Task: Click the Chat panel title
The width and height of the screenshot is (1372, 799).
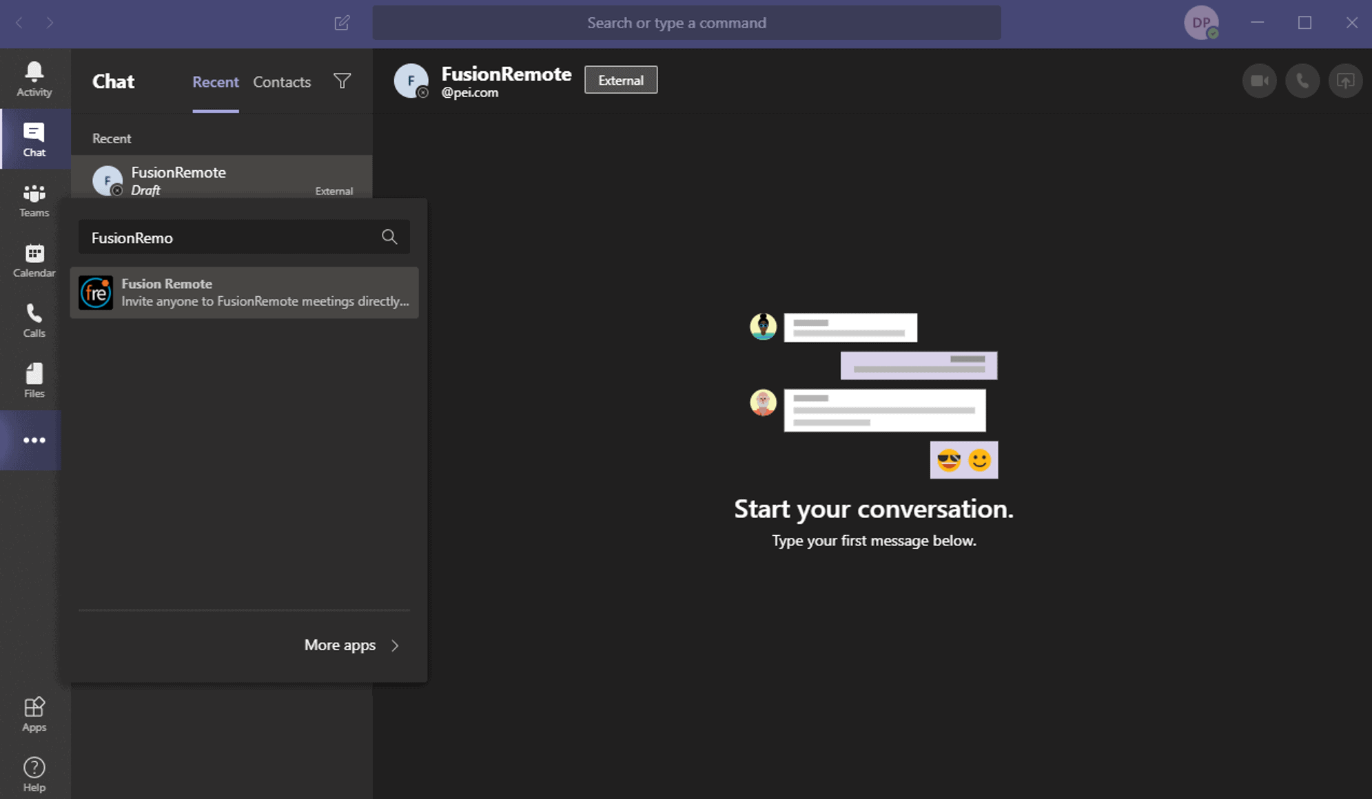Action: pos(114,81)
